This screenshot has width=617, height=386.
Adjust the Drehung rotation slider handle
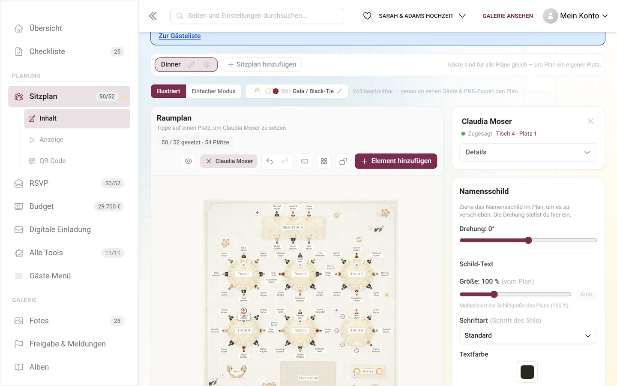click(528, 241)
